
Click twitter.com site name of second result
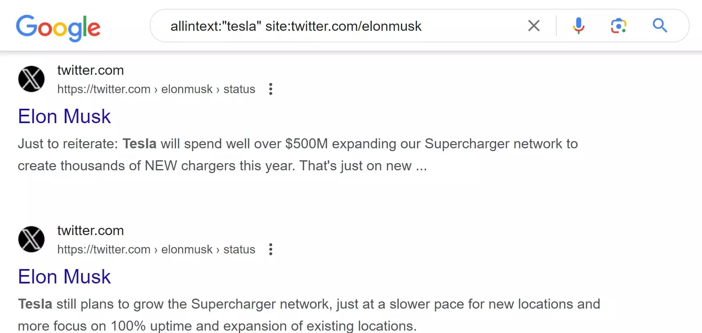[x=90, y=231]
